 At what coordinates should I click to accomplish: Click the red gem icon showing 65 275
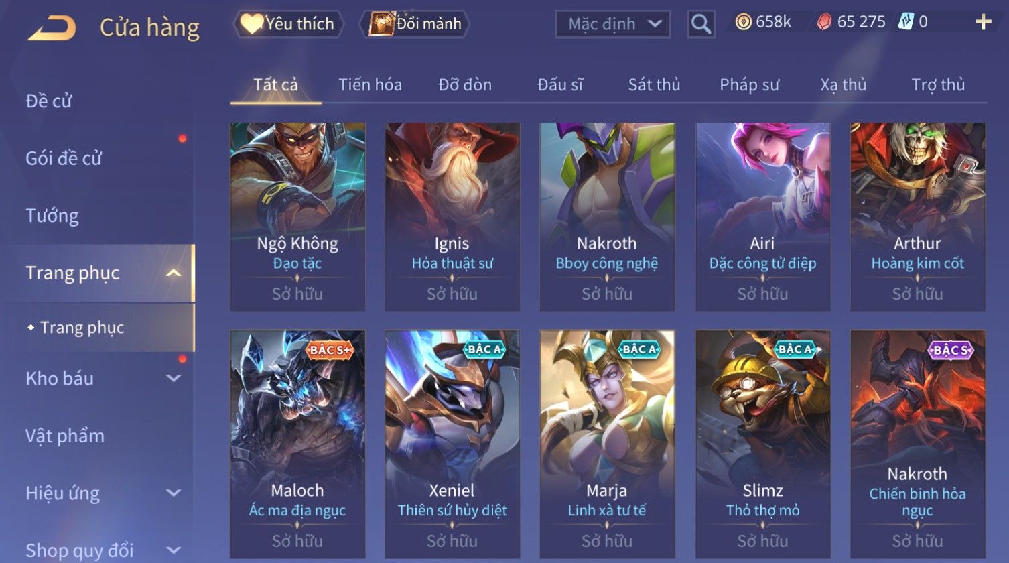824,23
